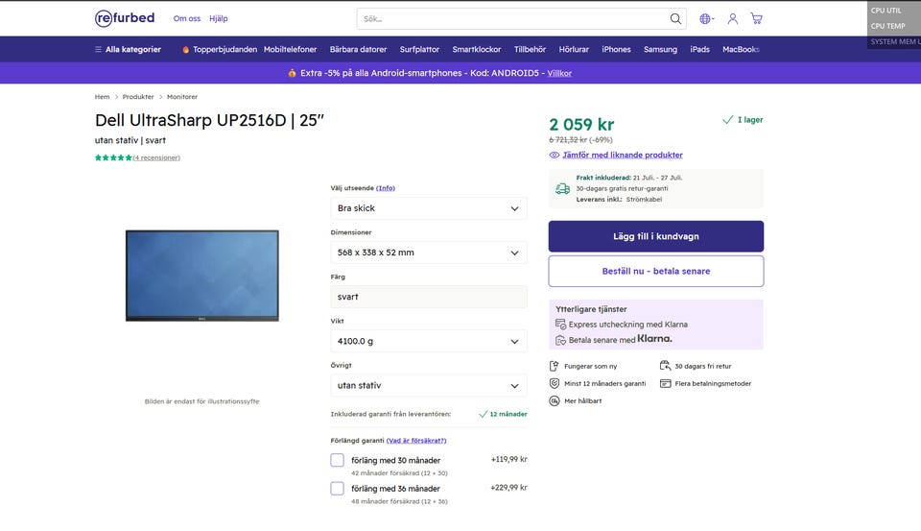Click the 12 månader guarantee checkmark
This screenshot has height=531, width=921.
483,414
